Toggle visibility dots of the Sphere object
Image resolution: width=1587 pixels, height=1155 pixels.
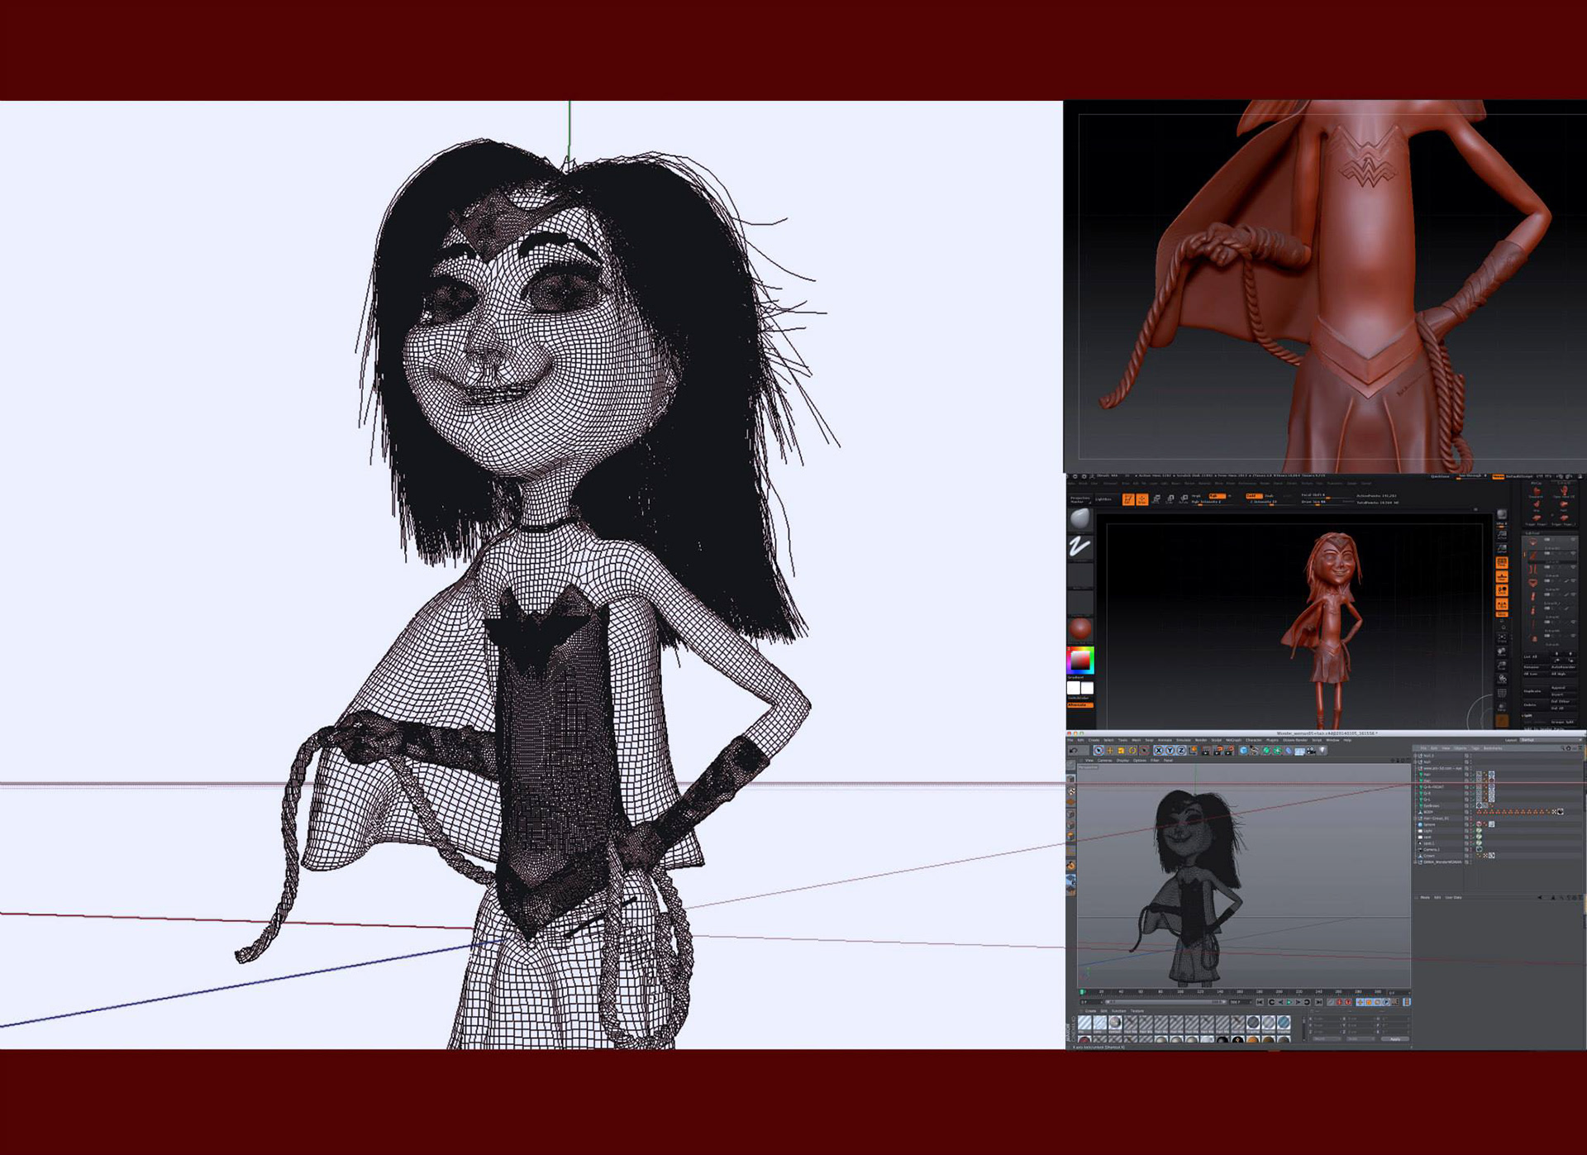pos(1471,824)
